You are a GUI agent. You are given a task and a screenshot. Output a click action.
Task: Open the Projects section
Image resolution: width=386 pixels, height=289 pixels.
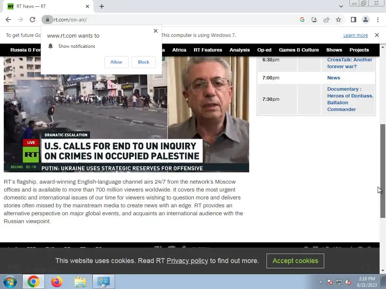[359, 50]
